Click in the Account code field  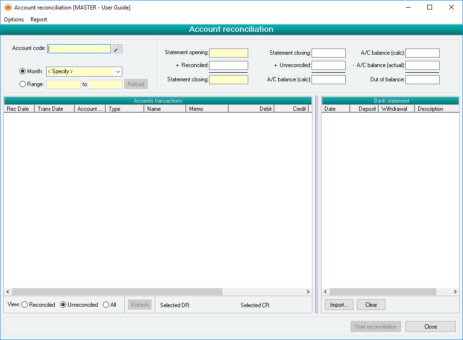(x=79, y=49)
